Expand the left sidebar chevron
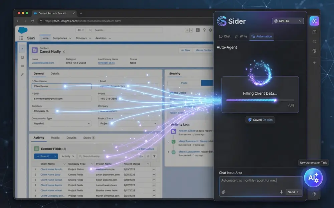Viewport: 334px width, 208px height. pos(22,48)
